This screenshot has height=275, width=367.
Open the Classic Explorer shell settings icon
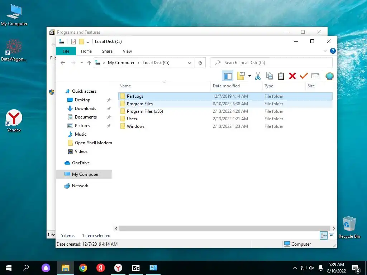[330, 76]
